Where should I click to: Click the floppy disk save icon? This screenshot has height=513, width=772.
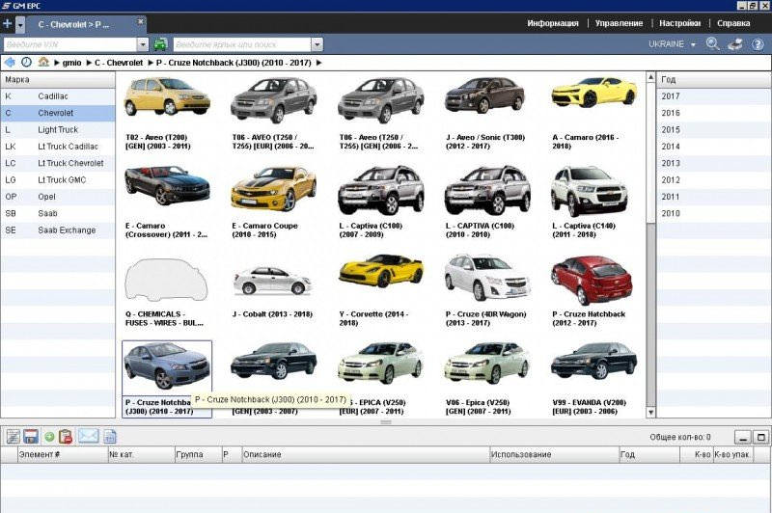click(x=31, y=437)
